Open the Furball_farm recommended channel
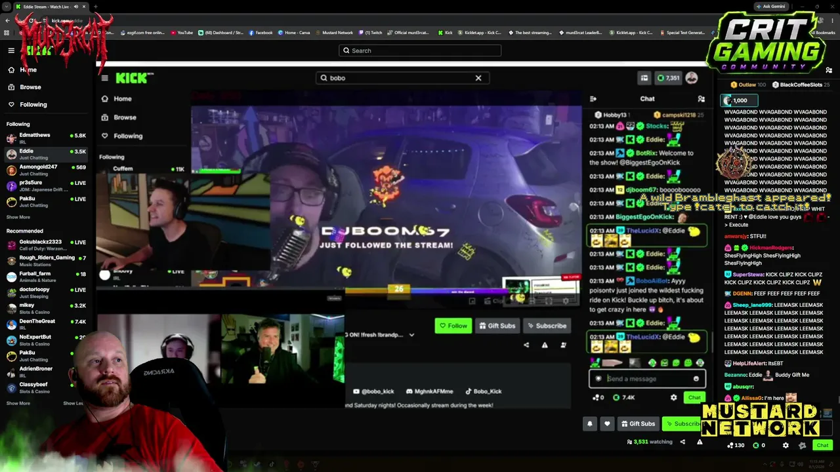 click(x=46, y=277)
